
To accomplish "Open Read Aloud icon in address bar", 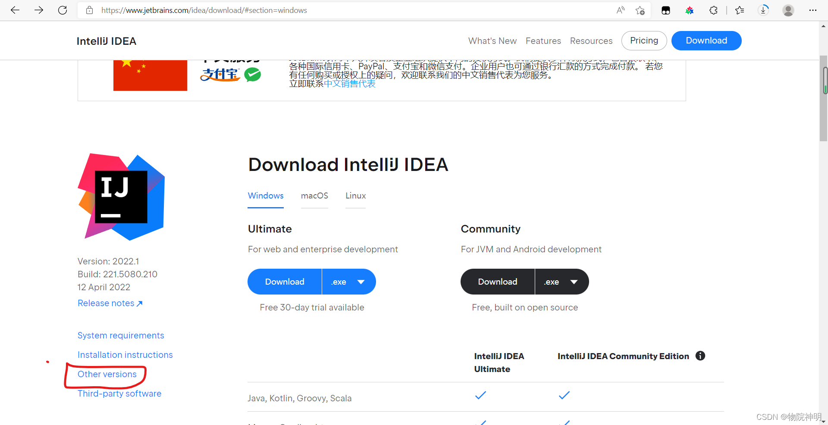I will pos(621,10).
